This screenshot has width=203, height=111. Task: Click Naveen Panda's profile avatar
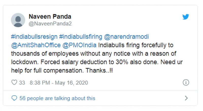pos(18,20)
